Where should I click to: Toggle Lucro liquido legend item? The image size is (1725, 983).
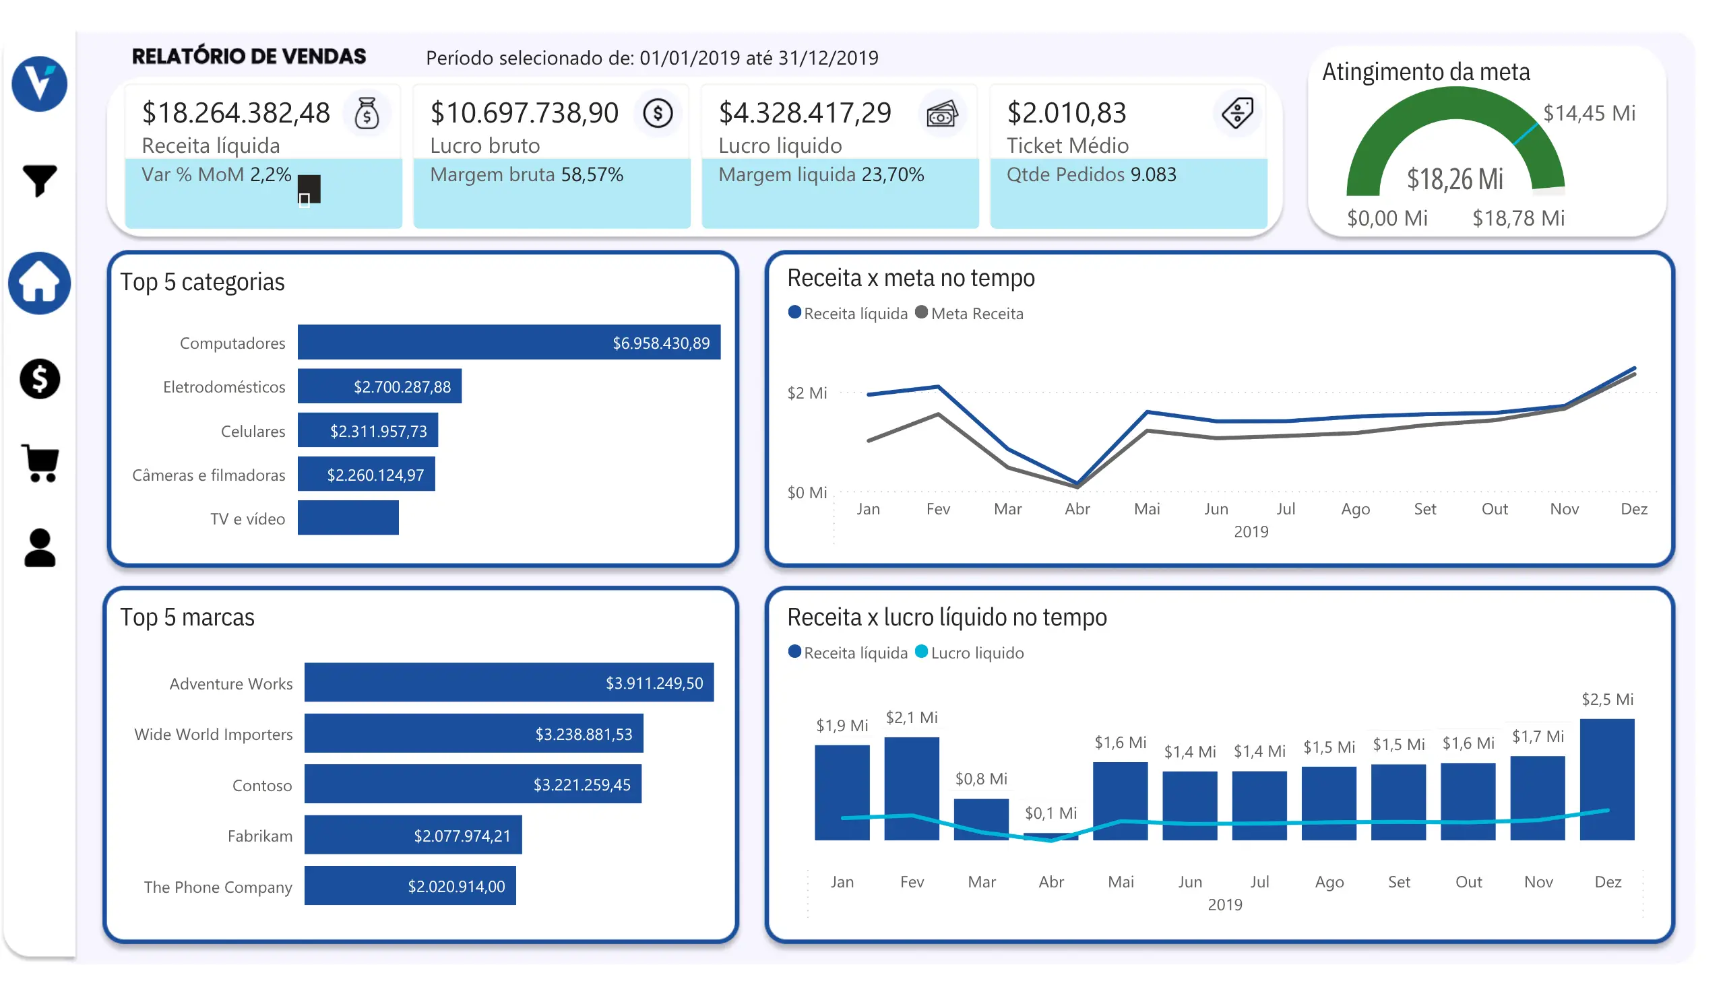(969, 653)
